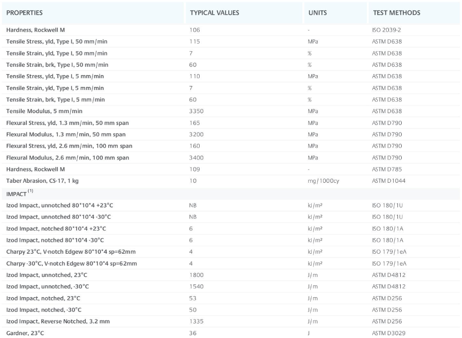Select the typical value 3350
This screenshot has height=338, width=462.
tap(196, 111)
